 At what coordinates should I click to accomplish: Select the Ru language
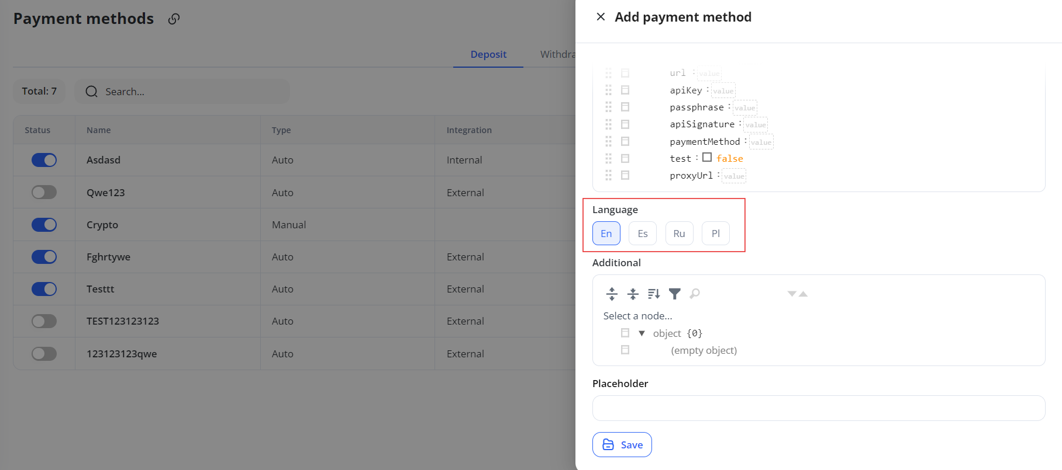[x=679, y=234]
